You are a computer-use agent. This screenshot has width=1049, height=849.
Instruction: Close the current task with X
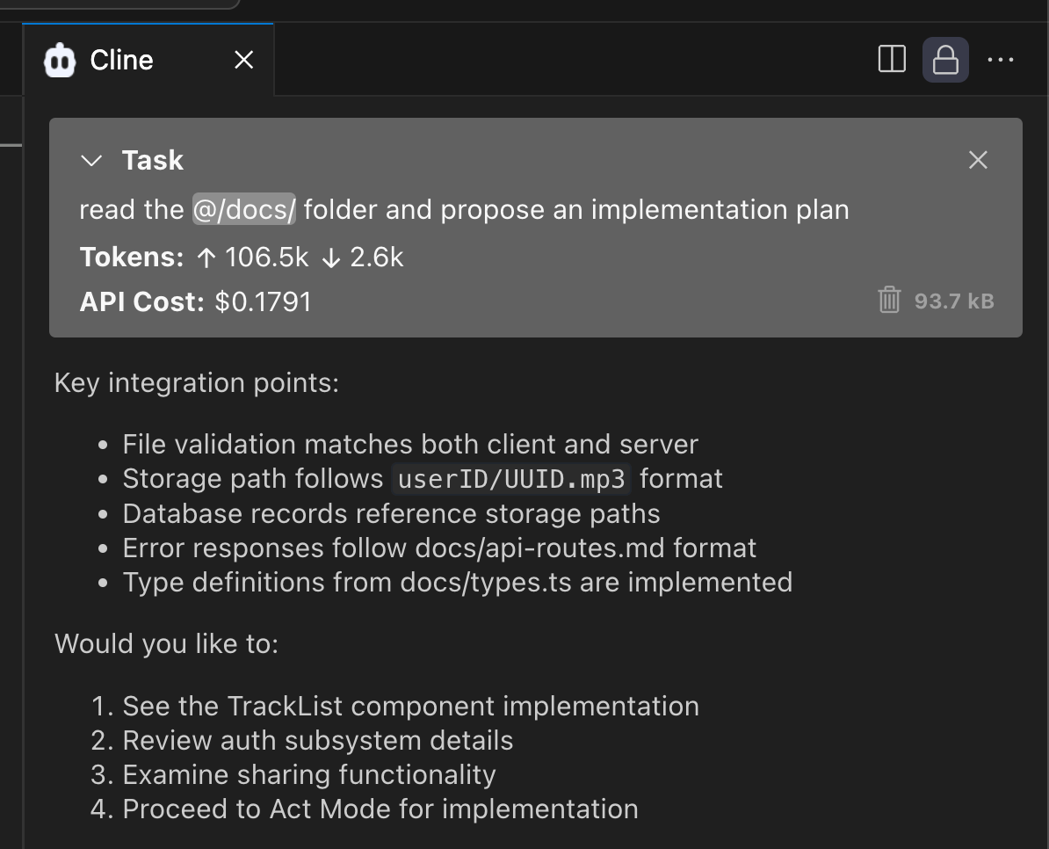[x=978, y=160]
